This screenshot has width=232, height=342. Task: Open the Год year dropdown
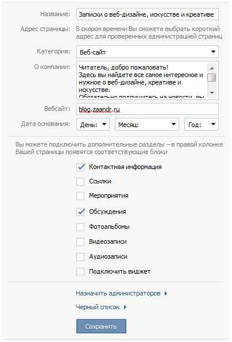(202, 124)
